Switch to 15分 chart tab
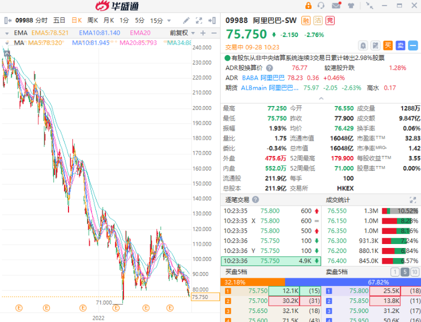421x322 pixels. coord(157,21)
